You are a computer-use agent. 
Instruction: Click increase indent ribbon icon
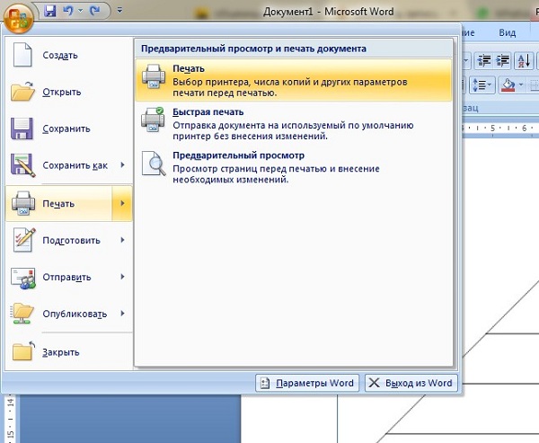tap(502, 61)
